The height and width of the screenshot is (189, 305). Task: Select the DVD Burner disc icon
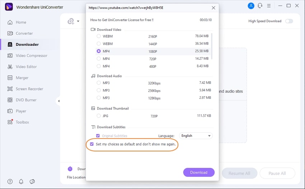(10, 100)
